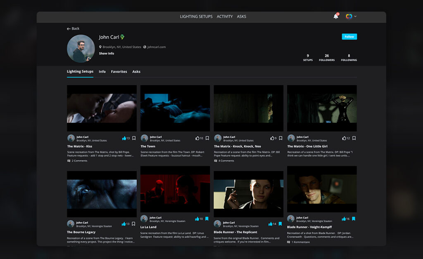
Task: Open Blade Runner - The Replicant thumbnail
Action: (x=248, y=194)
